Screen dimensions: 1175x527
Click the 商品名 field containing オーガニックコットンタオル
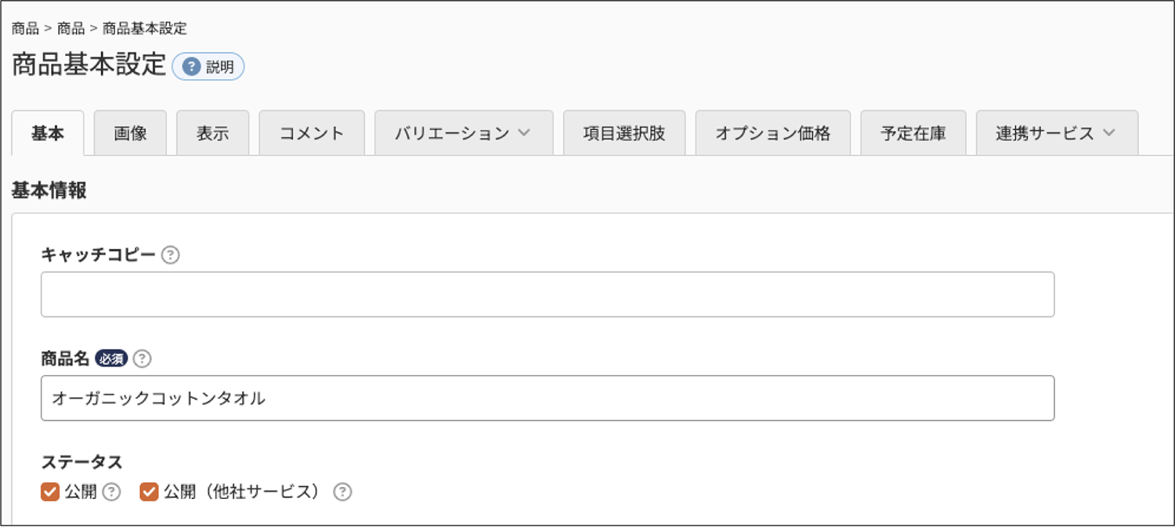tap(548, 398)
